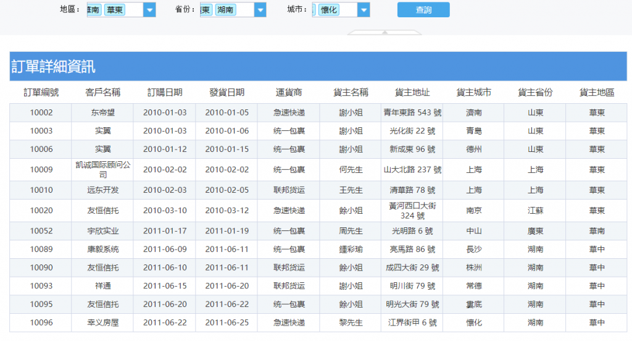Screen dimensions: 632x341
Task: Click the 客戶名稱 column header
Action: click(103, 93)
